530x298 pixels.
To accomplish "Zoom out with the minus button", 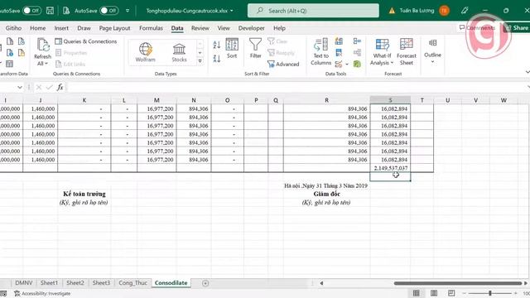I will 465,293.
